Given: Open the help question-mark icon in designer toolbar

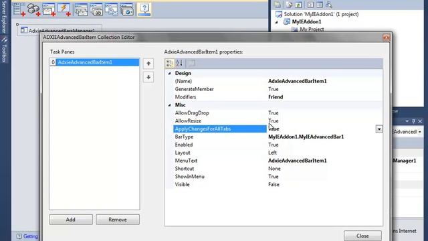Looking at the screenshot, I should click(x=144, y=9).
